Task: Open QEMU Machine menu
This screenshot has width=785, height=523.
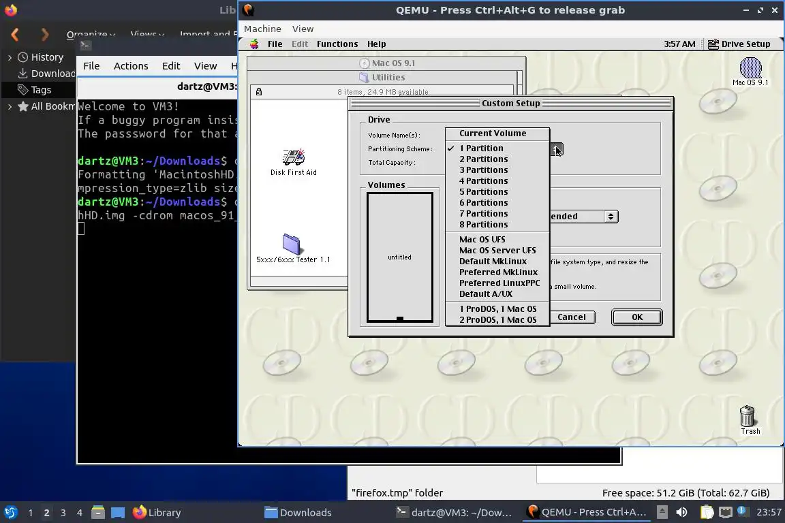Action: (x=262, y=29)
